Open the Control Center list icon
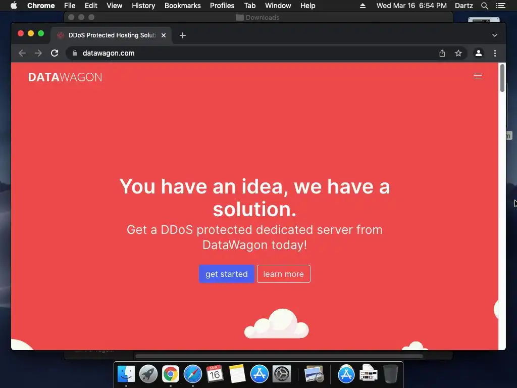 click(x=500, y=6)
